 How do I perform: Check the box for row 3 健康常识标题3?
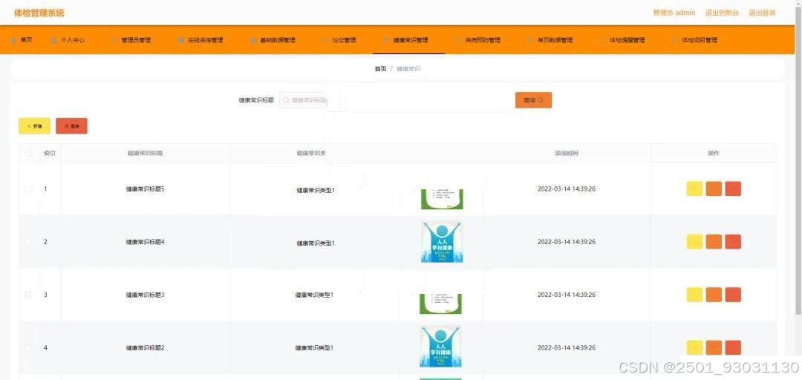point(28,295)
